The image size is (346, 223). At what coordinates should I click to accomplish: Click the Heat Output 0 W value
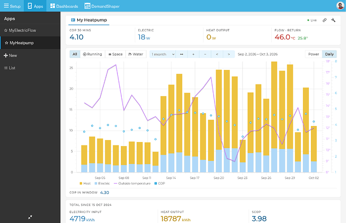(x=211, y=37)
